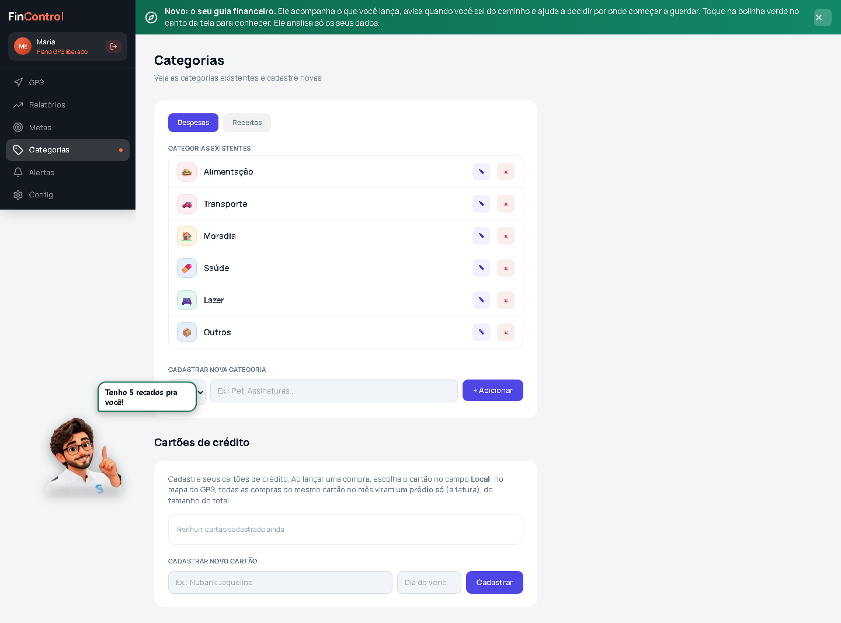Image resolution: width=841 pixels, height=623 pixels.
Task: Open Alertas from the sidebar
Action: pyautogui.click(x=68, y=172)
